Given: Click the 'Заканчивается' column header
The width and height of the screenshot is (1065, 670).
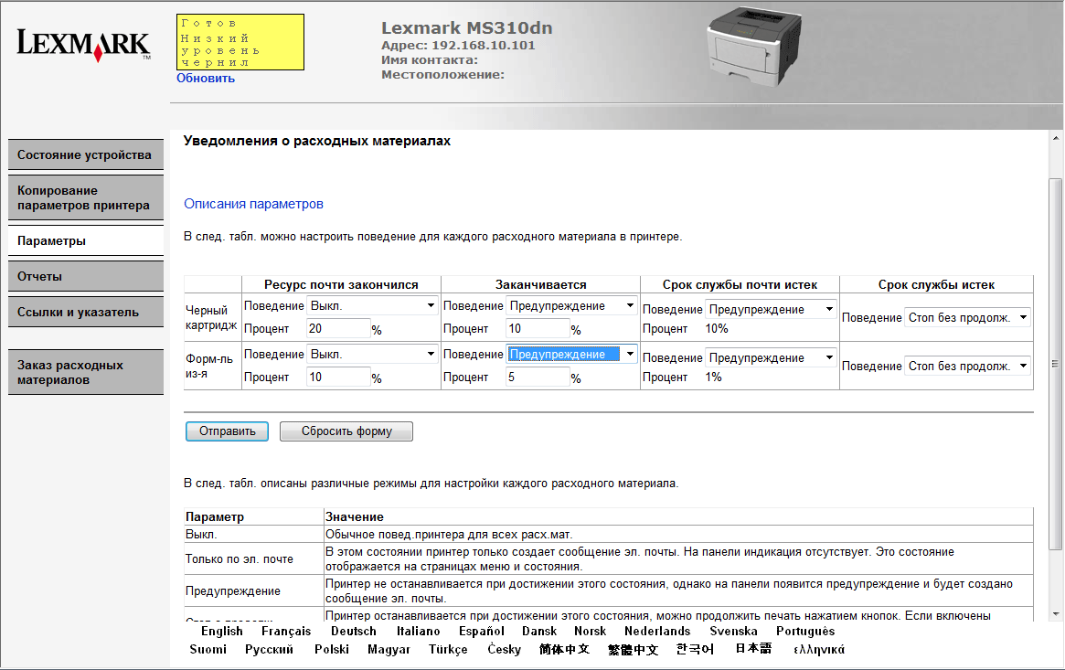Looking at the screenshot, I should (x=540, y=284).
